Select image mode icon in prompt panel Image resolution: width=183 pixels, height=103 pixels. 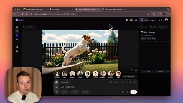coord(57,87)
